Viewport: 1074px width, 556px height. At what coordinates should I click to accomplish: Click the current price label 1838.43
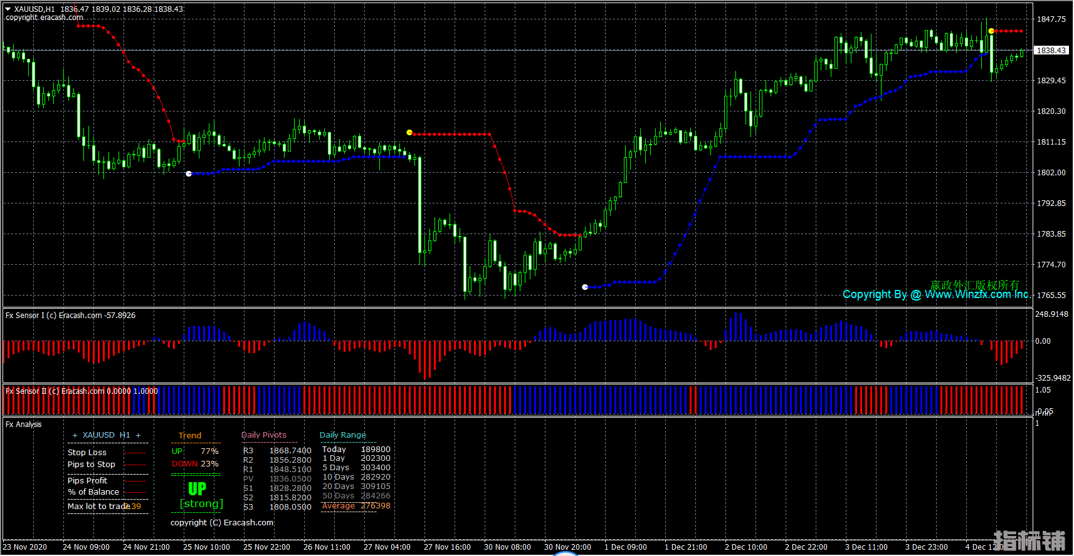pyautogui.click(x=1051, y=50)
